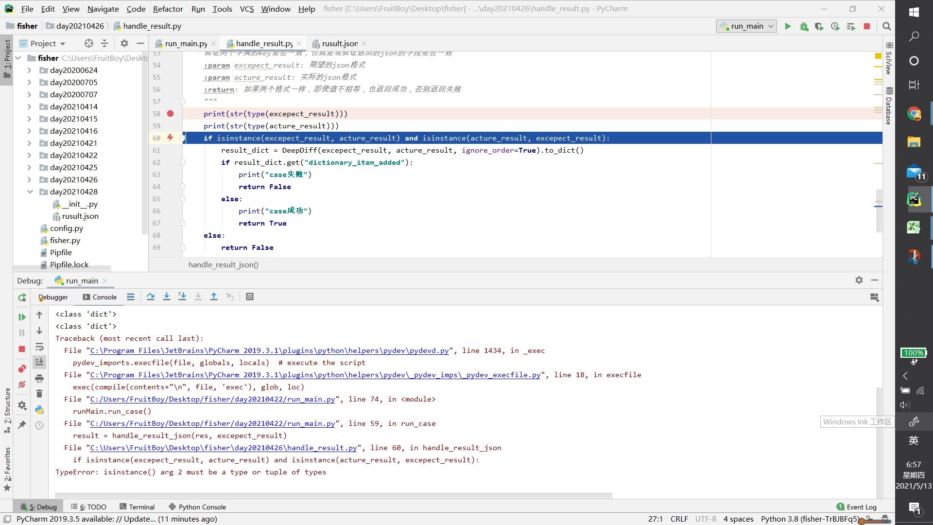Expand day20200624 folder
The width and height of the screenshot is (933, 525).
[x=29, y=70]
